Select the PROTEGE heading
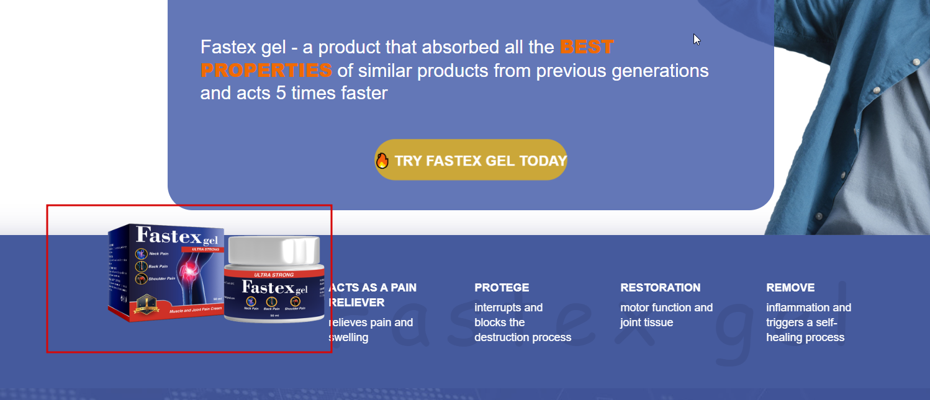Image resolution: width=930 pixels, height=400 pixels. click(x=502, y=287)
